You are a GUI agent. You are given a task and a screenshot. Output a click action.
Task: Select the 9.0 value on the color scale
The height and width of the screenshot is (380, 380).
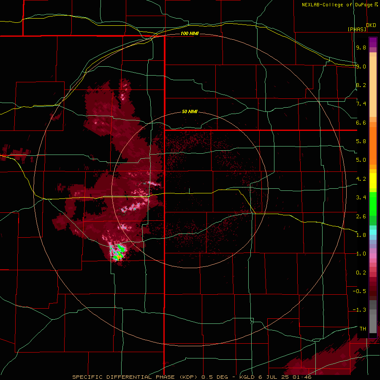tap(361, 66)
